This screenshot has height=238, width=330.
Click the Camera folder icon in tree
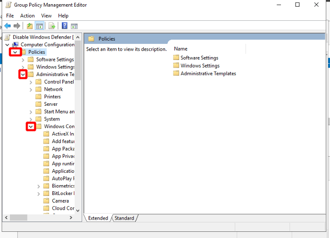point(46,201)
